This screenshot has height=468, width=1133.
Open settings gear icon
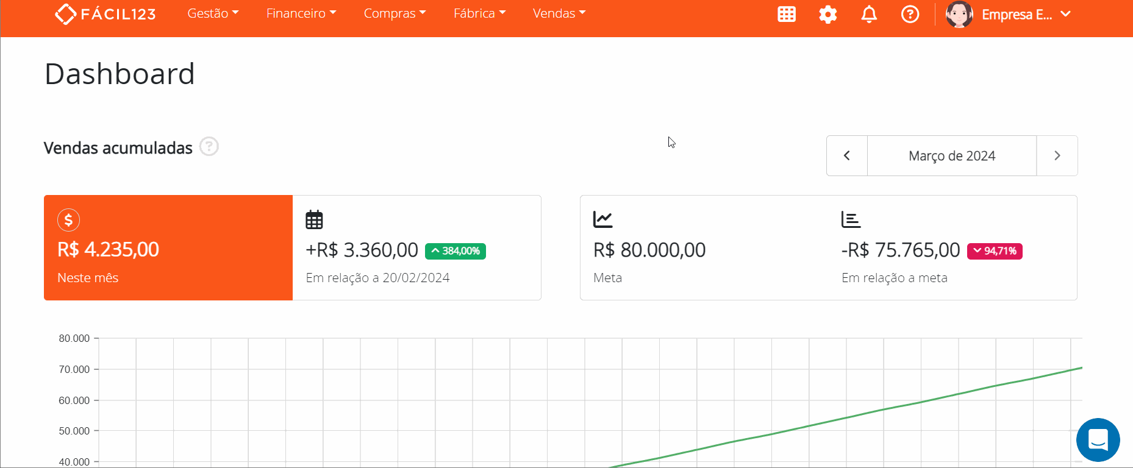pos(827,14)
